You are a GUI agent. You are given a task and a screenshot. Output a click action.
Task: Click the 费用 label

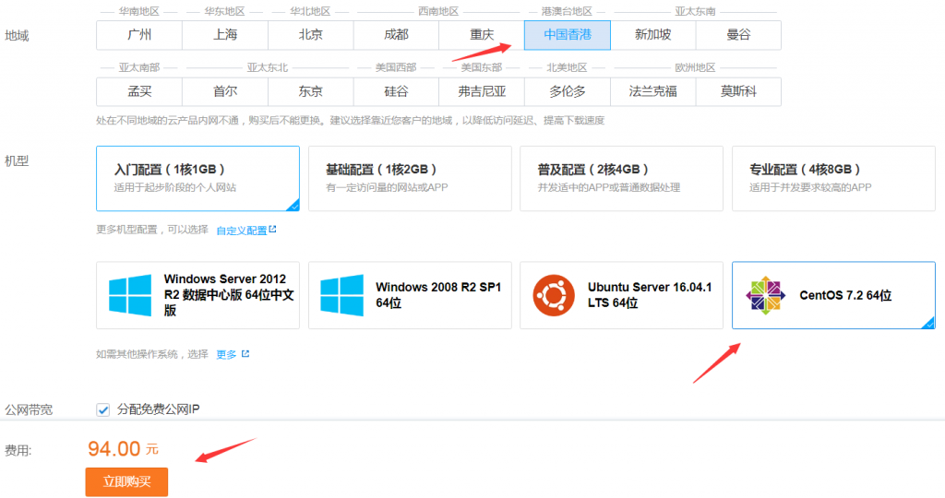tap(18, 450)
